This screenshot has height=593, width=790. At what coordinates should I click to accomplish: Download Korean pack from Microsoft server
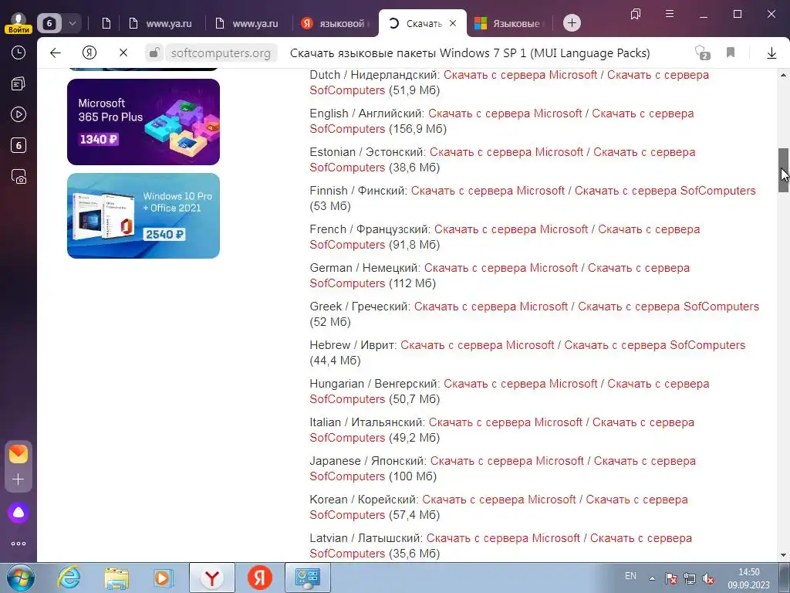pyautogui.click(x=499, y=500)
